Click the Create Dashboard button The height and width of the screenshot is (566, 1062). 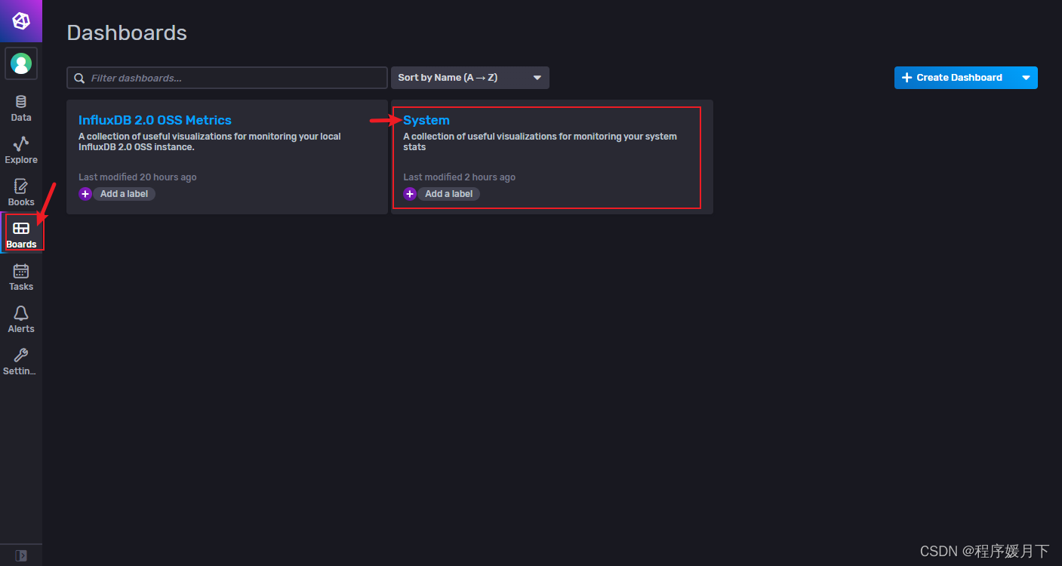(954, 78)
